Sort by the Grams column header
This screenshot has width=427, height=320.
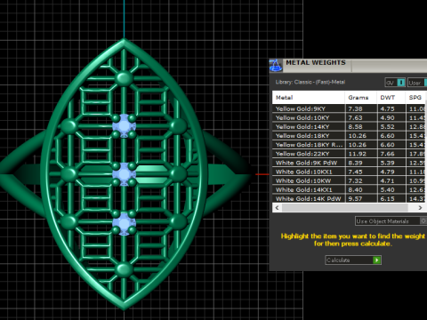pos(361,98)
